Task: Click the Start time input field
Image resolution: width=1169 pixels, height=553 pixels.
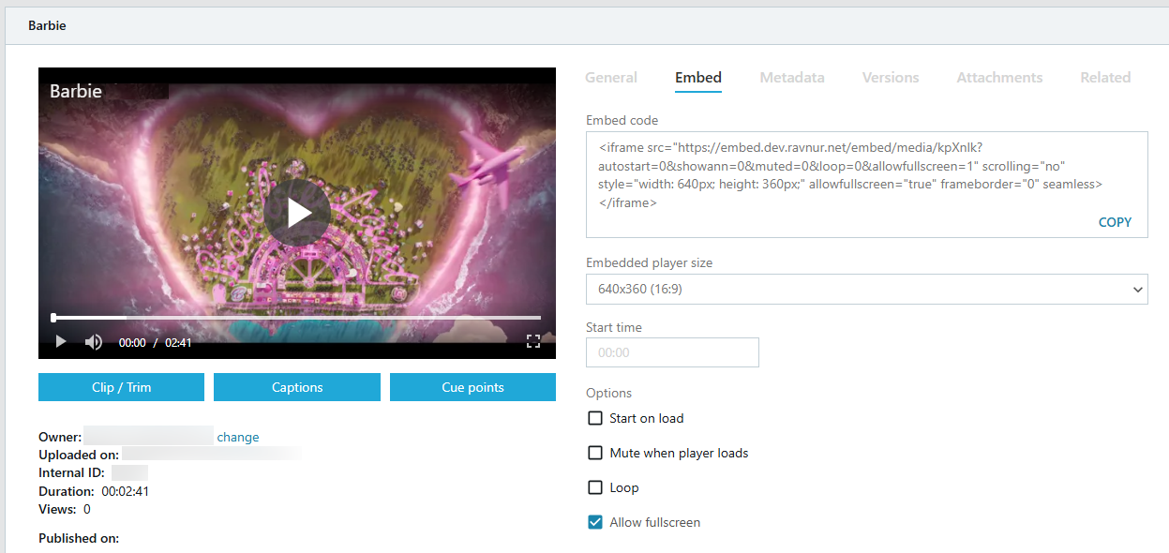Action: point(672,352)
